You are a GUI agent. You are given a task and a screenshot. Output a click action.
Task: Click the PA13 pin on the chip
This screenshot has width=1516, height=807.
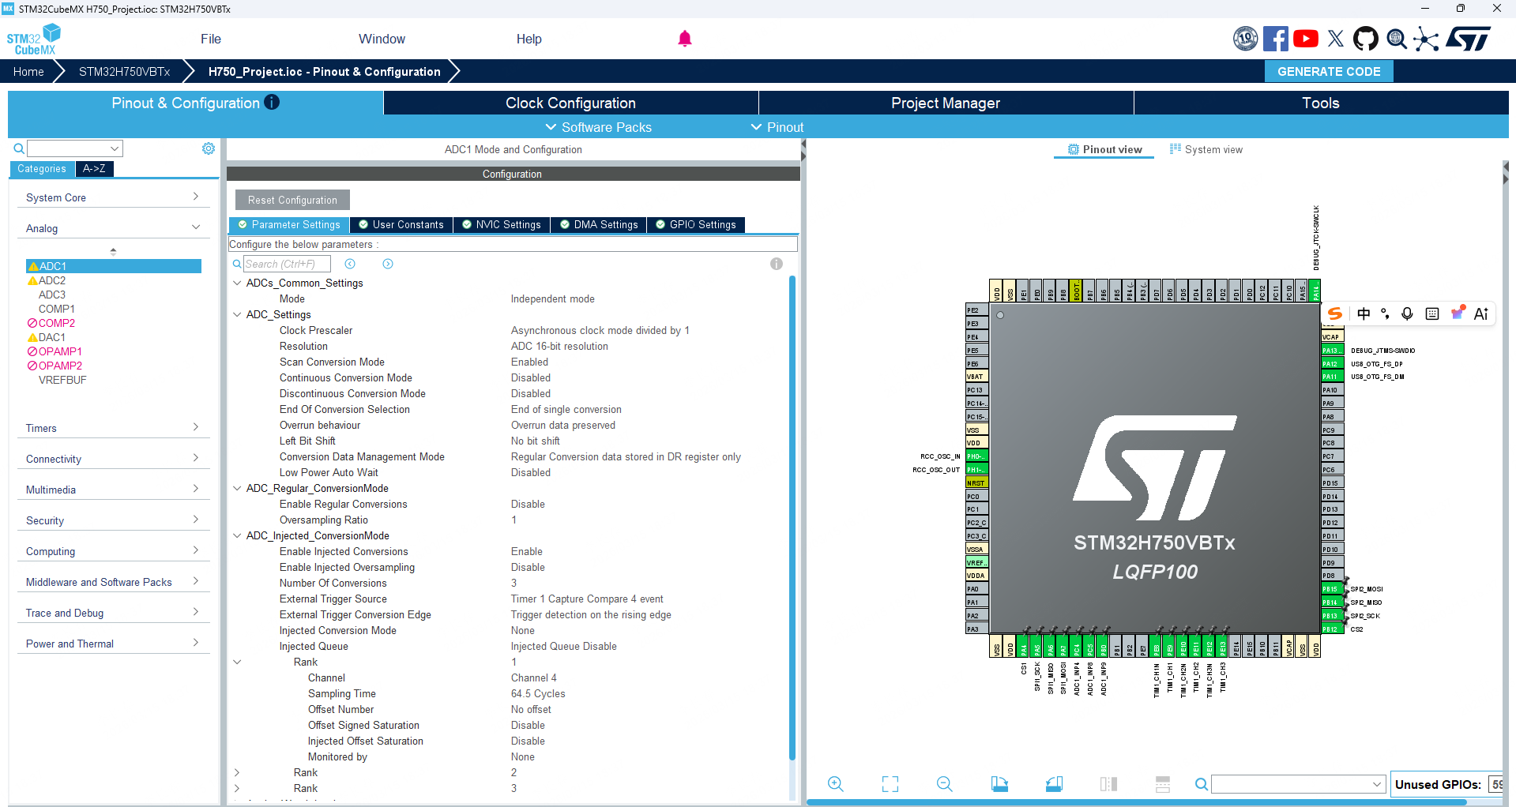(1332, 351)
